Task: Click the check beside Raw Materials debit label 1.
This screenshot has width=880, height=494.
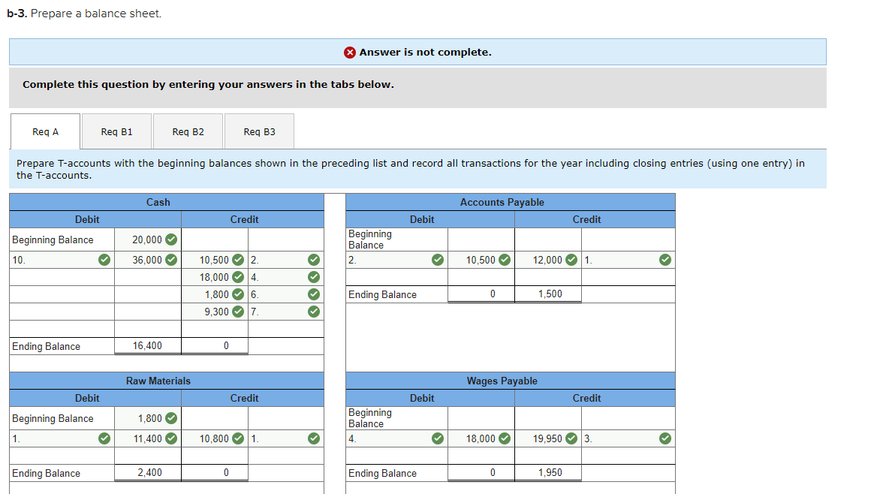Action: [x=104, y=438]
